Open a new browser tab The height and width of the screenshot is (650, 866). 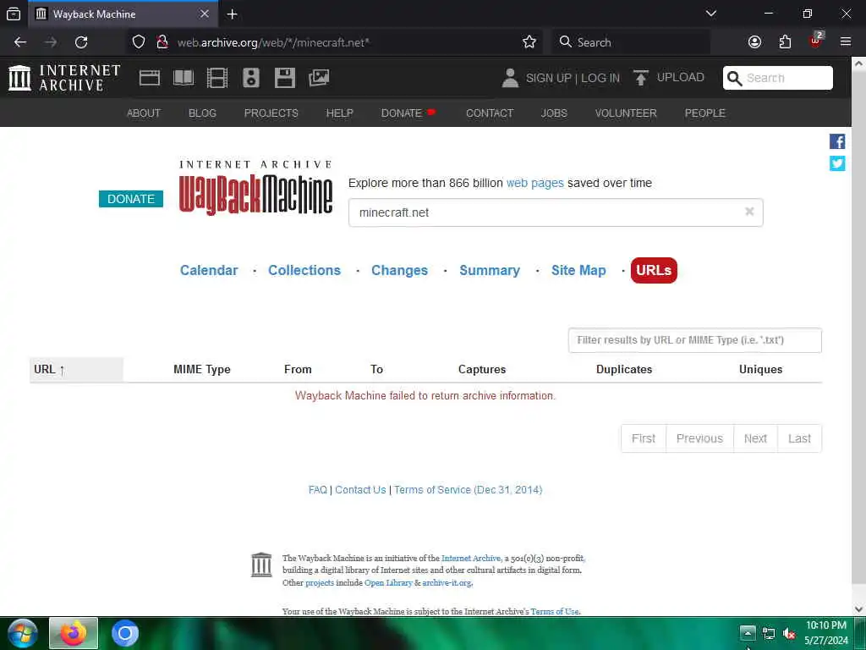click(x=232, y=14)
